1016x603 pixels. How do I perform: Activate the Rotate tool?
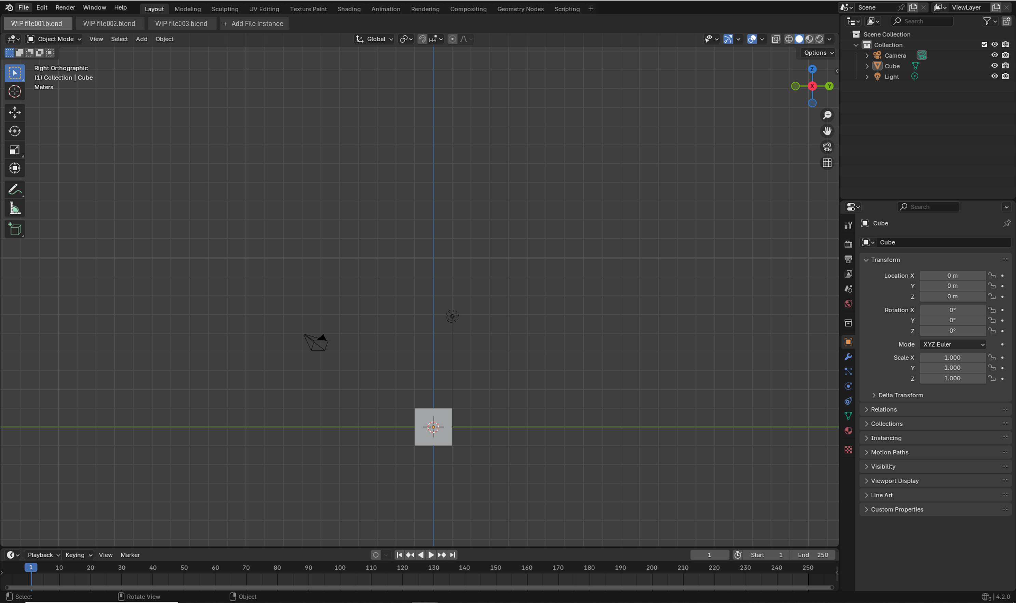[15, 131]
